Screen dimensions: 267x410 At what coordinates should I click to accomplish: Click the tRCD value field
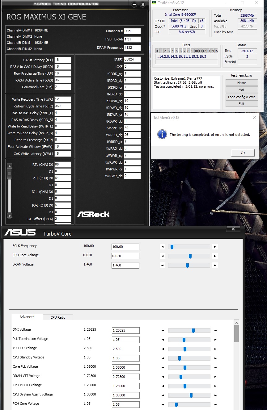[63, 67]
